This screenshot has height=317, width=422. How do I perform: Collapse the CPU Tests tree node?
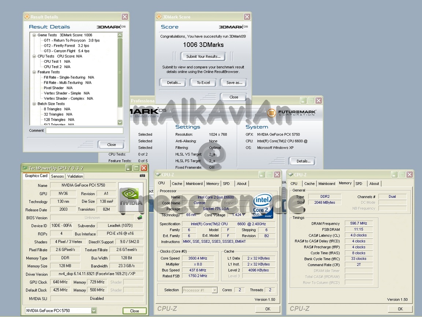click(34, 56)
